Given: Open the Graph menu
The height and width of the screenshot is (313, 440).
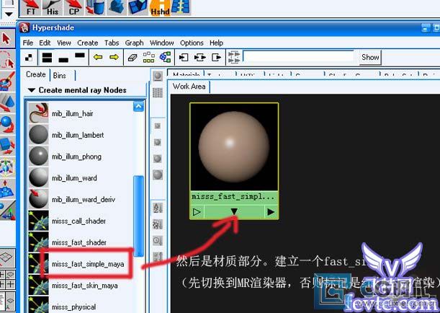Looking at the screenshot, I should point(134,43).
